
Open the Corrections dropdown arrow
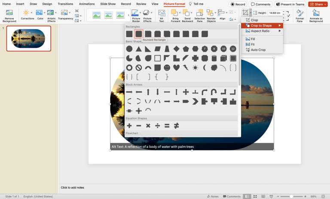31,12
